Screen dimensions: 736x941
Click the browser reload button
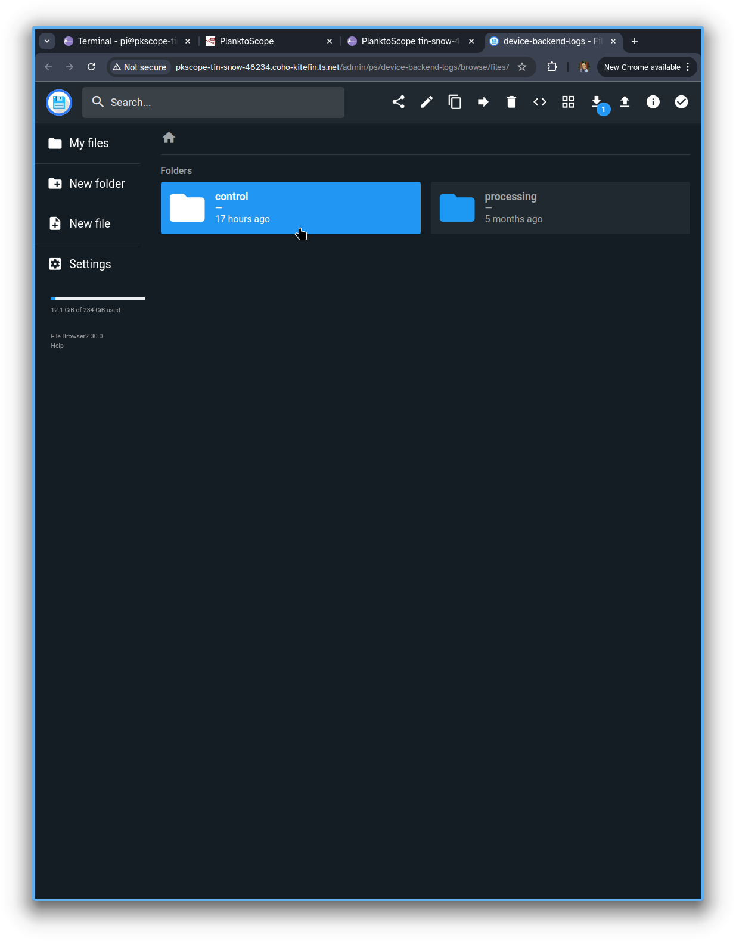click(91, 67)
